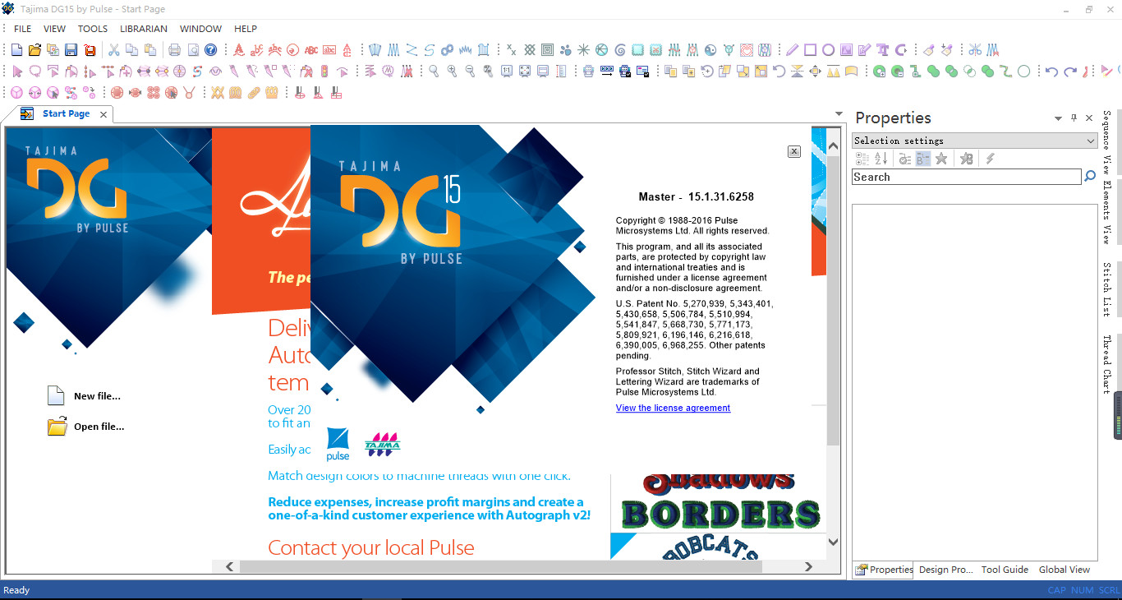The image size is (1122, 600).
Task: Click the Properties search magnifier button
Action: (1090, 176)
